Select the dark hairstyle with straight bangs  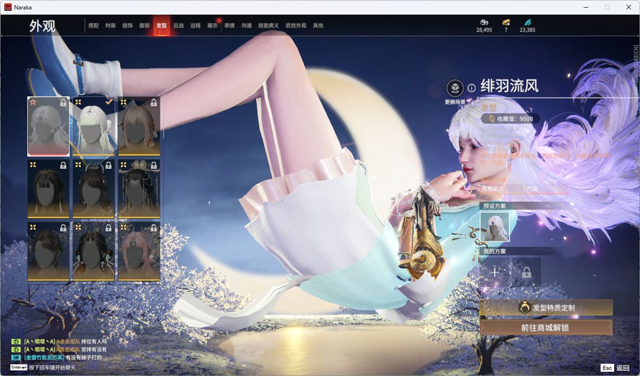(48, 189)
